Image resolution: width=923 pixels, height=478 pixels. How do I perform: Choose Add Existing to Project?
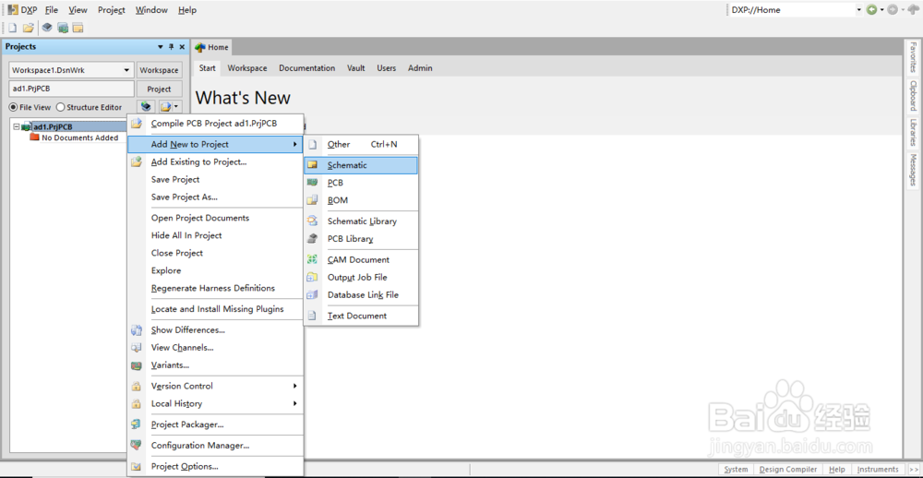click(215, 161)
